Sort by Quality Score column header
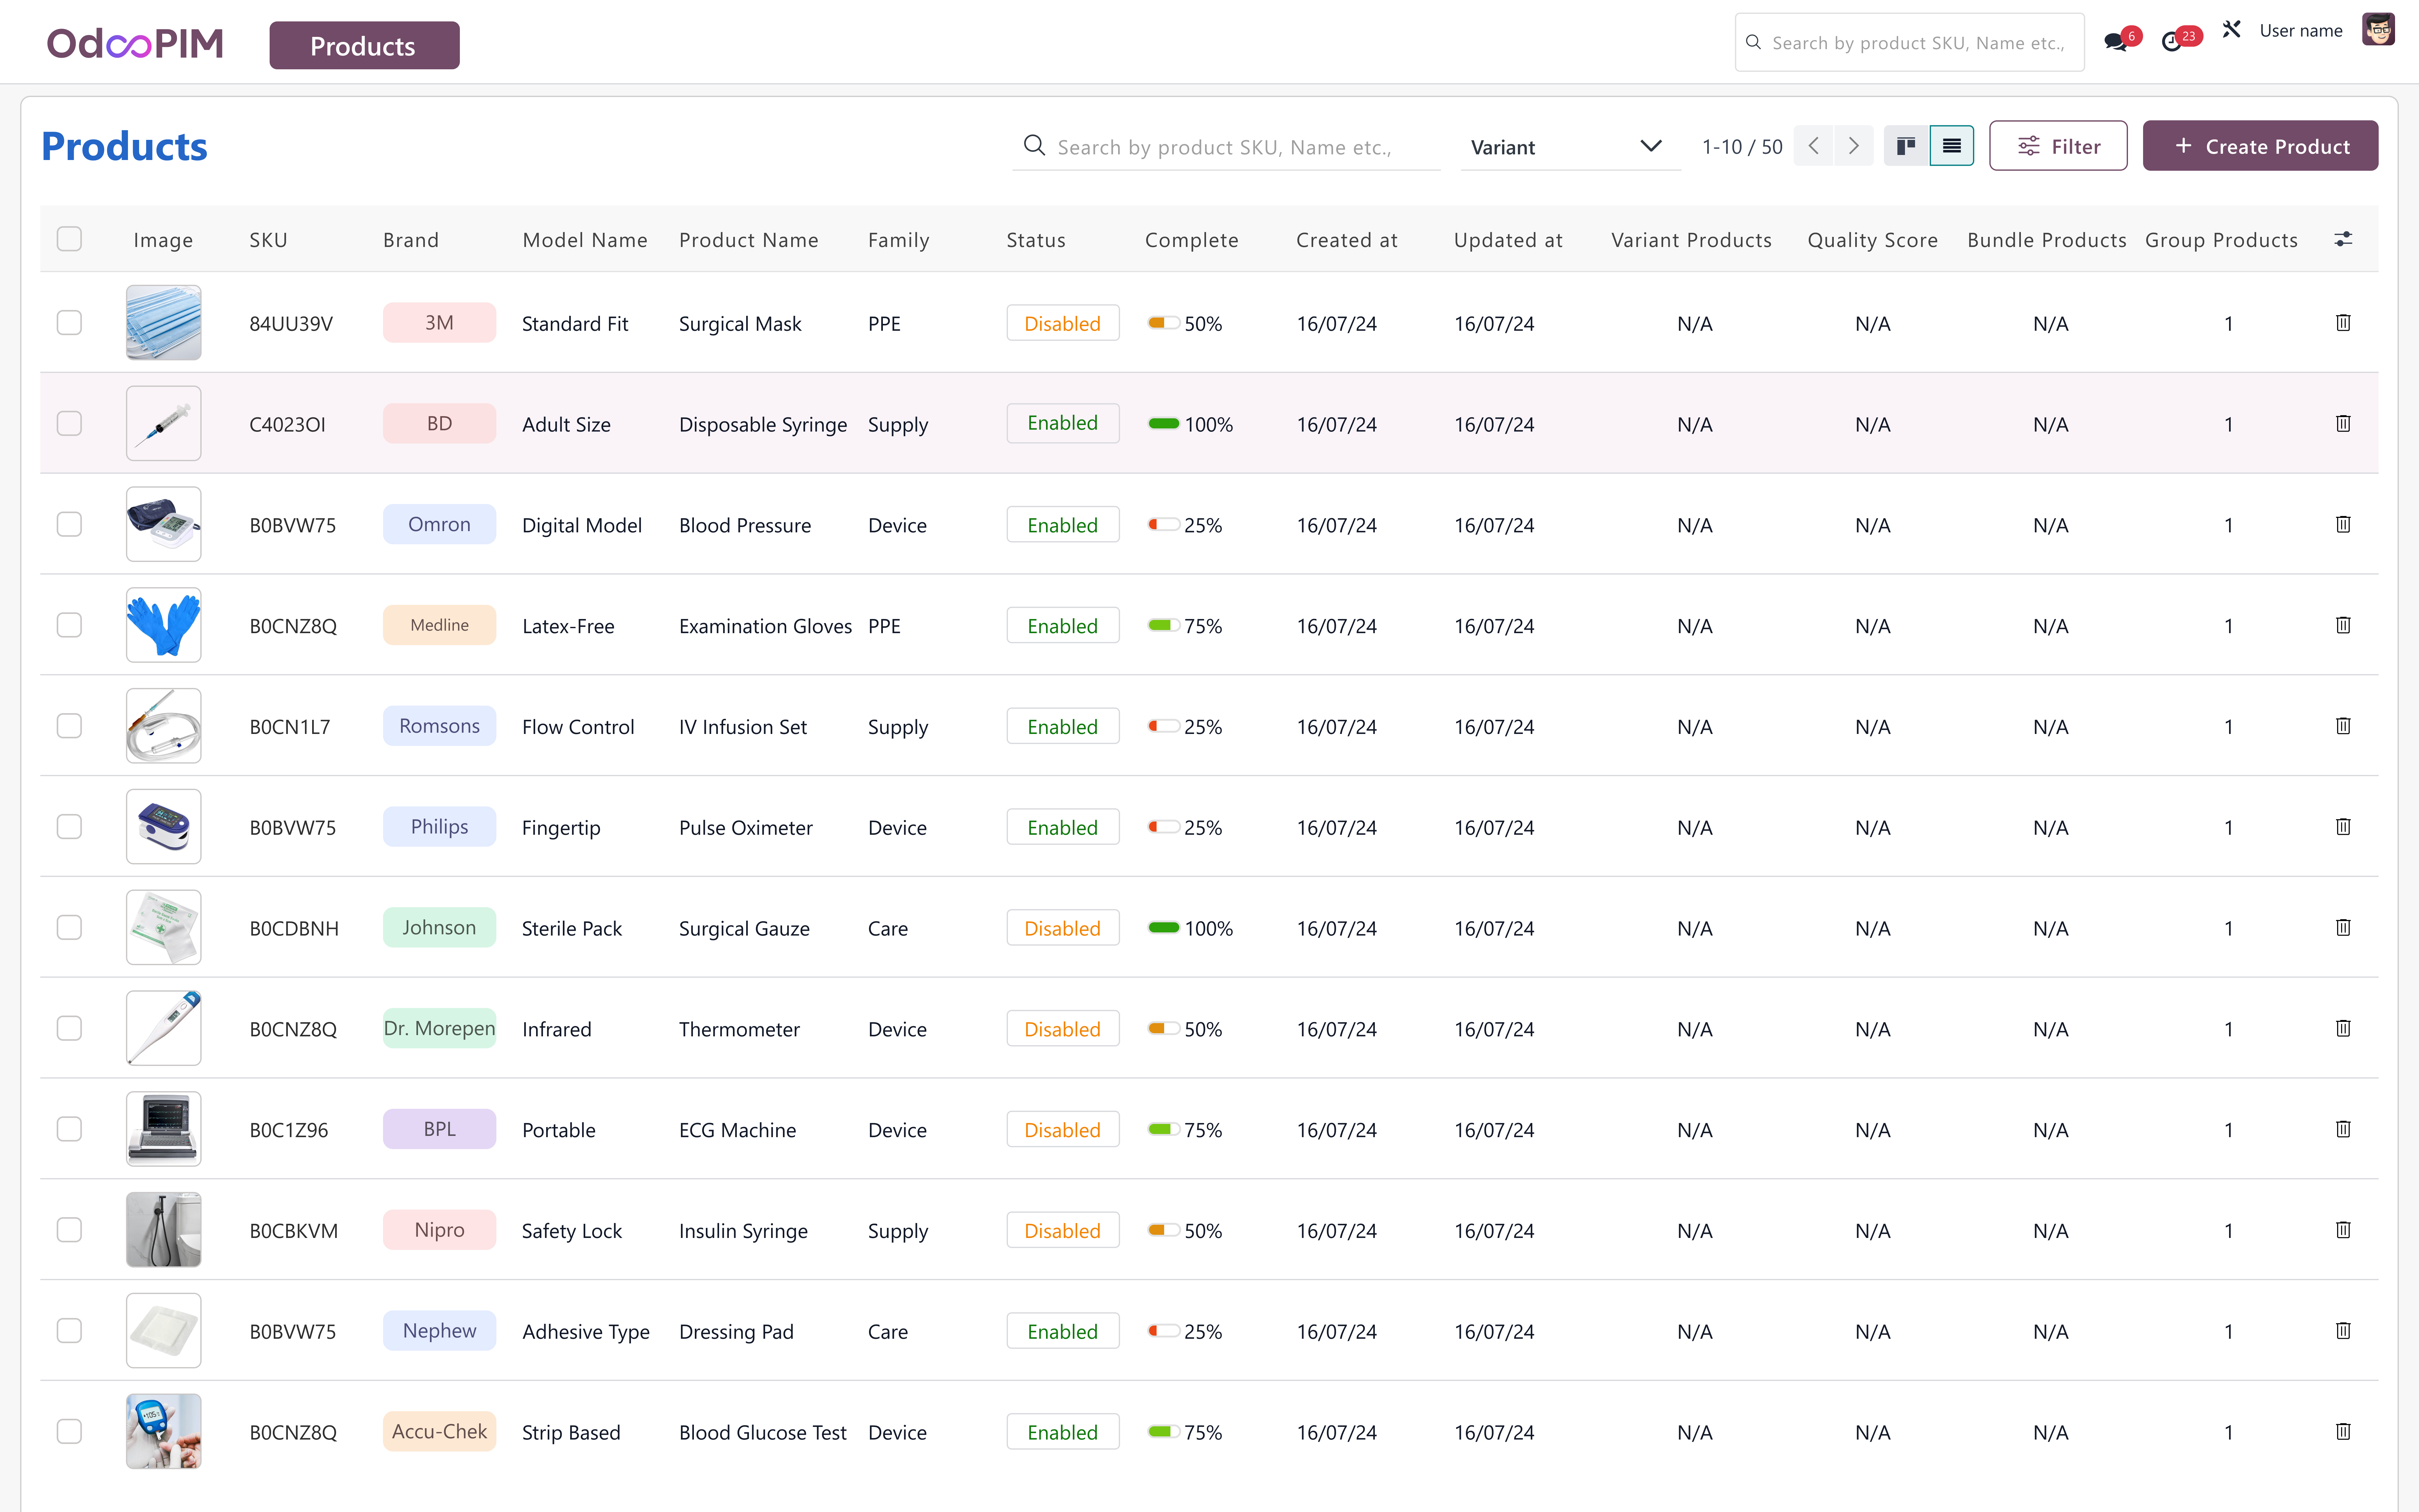Image resolution: width=2419 pixels, height=1512 pixels. (1872, 240)
